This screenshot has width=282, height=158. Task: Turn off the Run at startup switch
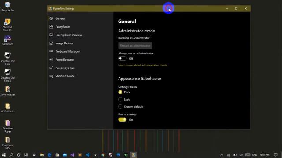(x=122, y=120)
